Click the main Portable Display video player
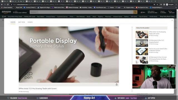 click(69, 54)
